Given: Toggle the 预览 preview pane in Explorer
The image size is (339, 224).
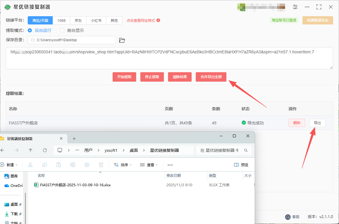Looking at the screenshot, I should click(x=241, y=165).
